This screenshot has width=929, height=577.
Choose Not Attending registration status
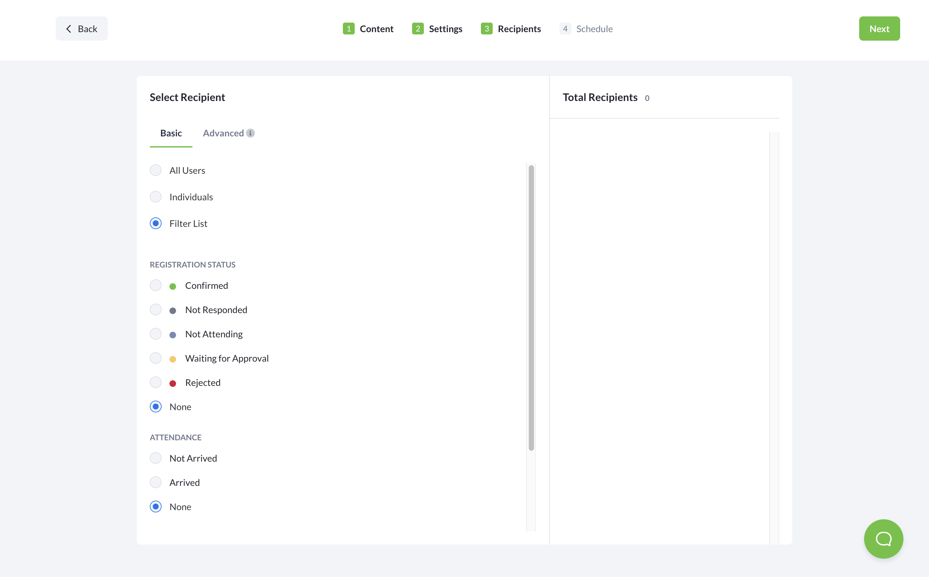tap(156, 334)
